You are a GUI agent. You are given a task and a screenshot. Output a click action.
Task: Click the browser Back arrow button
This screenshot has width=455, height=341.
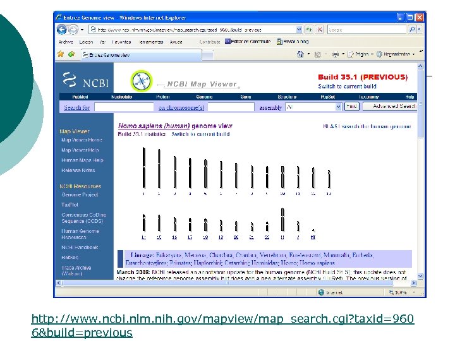[x=62, y=29]
